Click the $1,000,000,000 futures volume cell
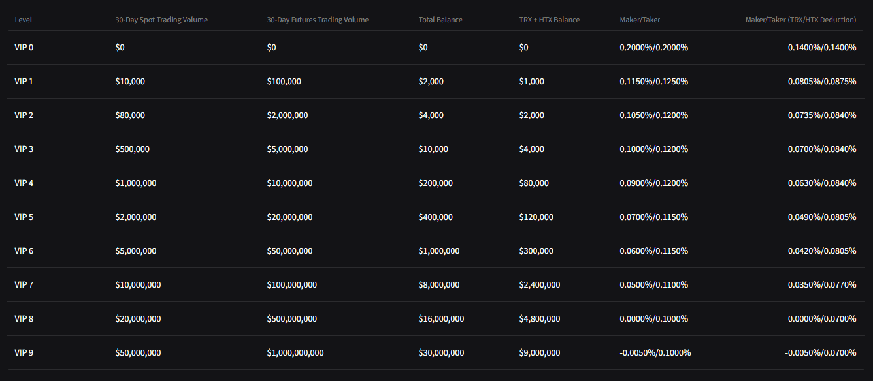Viewport: 873px width, 381px height. coord(295,352)
